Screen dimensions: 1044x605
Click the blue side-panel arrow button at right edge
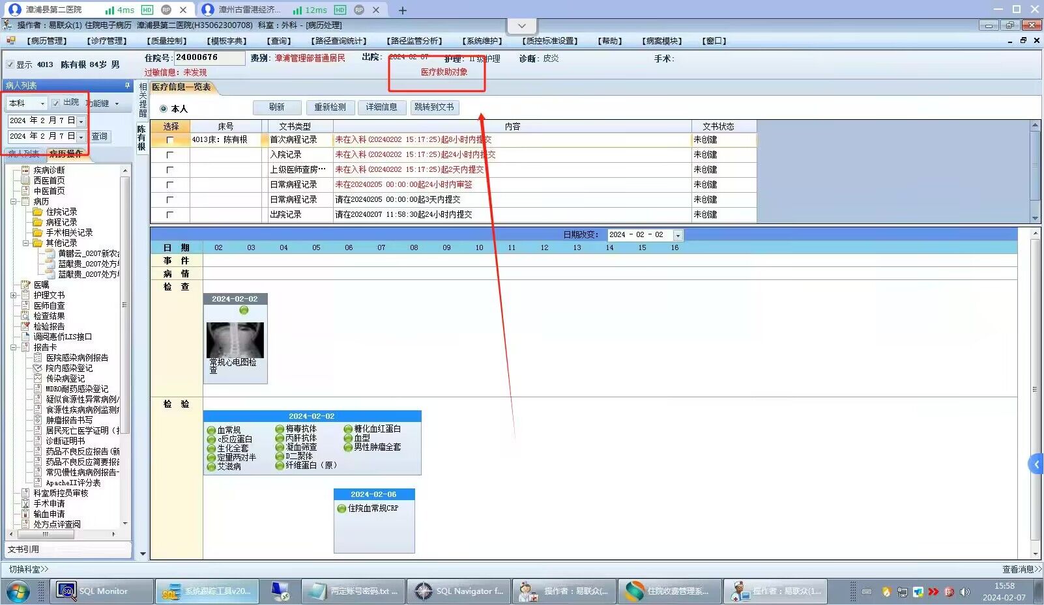[x=1036, y=464]
